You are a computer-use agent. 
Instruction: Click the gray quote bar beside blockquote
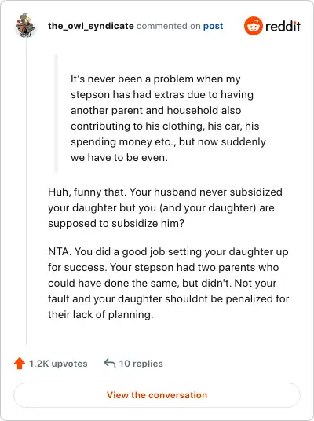56,113
